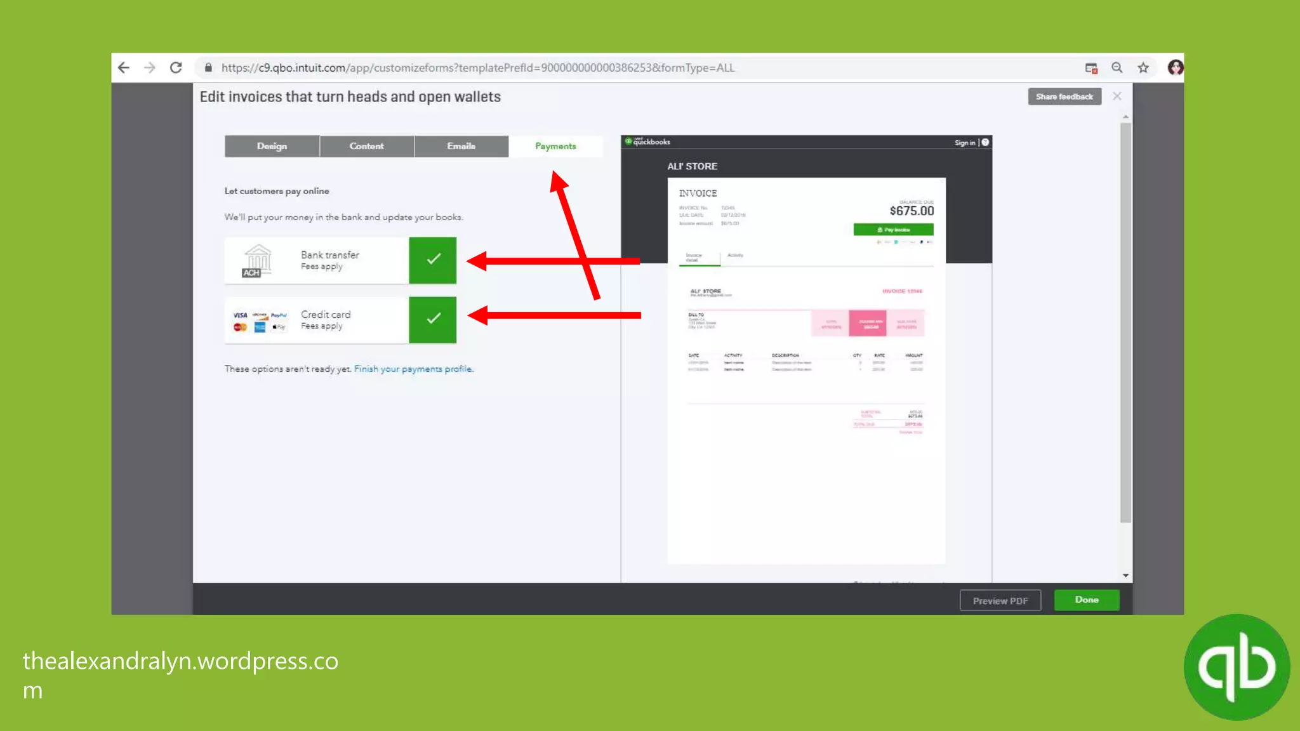
Task: Open the browser profile avatar
Action: (1175, 68)
